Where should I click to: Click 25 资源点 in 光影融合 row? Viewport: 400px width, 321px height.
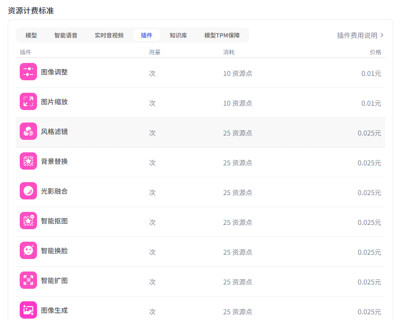[x=237, y=193]
